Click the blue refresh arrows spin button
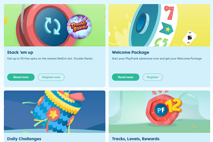Screen dimensions: 213x142 [x=52, y=26]
